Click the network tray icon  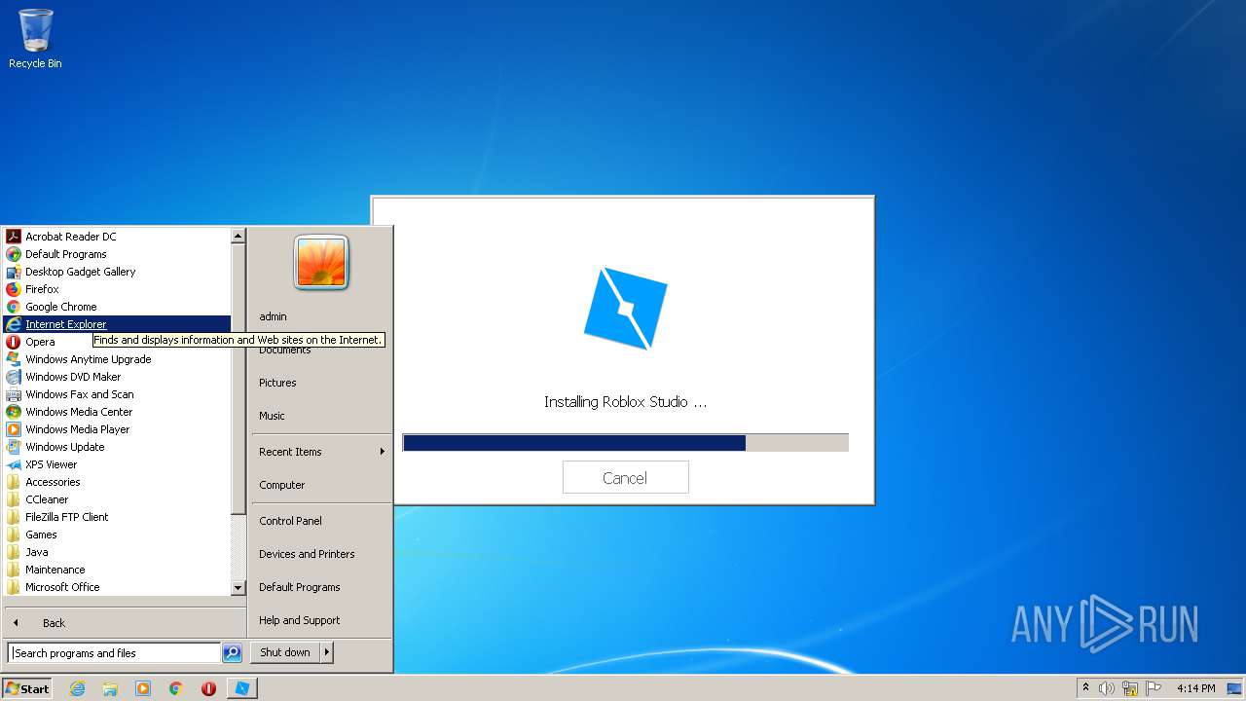1130,688
